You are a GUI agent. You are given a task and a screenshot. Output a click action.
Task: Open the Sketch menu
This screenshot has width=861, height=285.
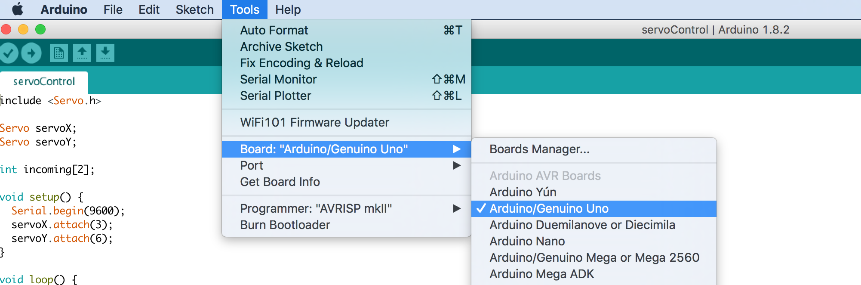[x=194, y=9]
